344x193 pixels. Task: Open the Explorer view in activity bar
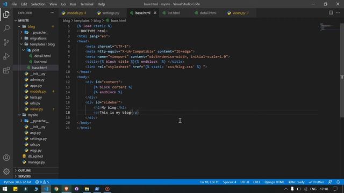point(6,14)
